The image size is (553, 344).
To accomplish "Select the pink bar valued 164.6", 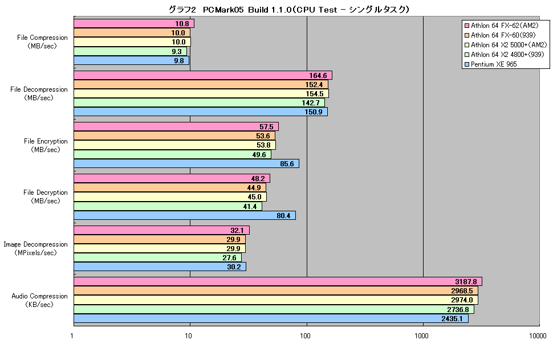I will tap(203, 75).
